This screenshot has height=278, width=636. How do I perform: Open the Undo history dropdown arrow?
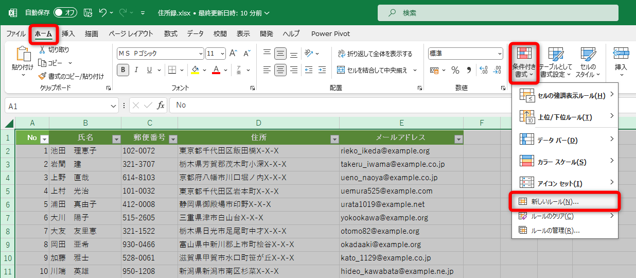click(x=112, y=12)
